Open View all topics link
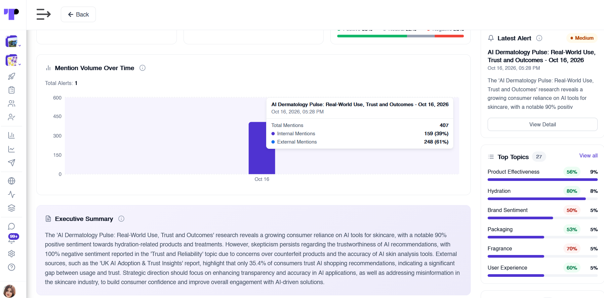 tap(588, 156)
